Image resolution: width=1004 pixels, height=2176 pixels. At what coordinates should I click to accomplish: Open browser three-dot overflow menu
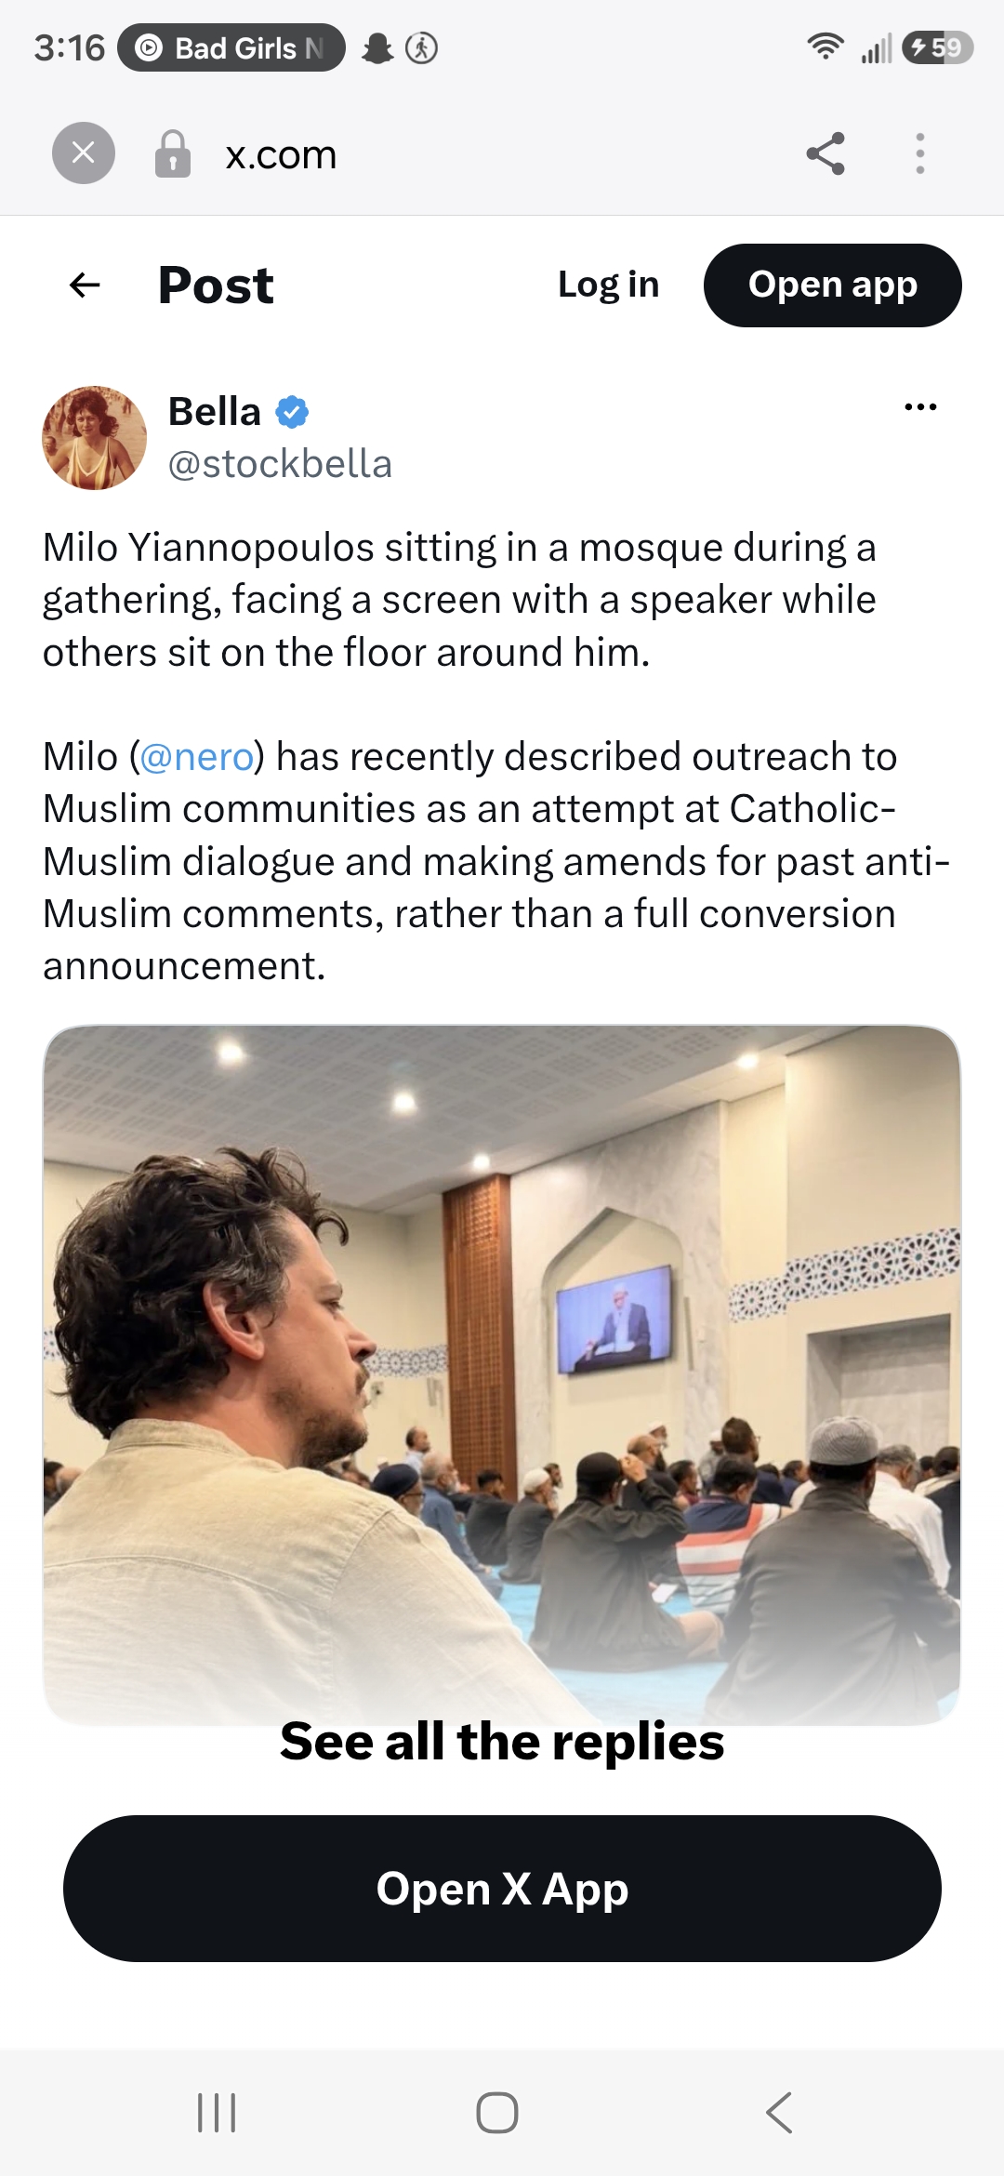click(920, 153)
